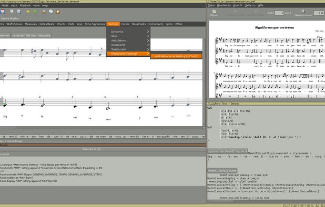325x207 pixels.
Task: Open the Input menu
Action: (14, 5)
